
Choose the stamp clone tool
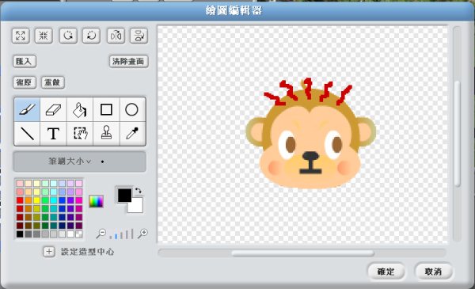coord(106,134)
